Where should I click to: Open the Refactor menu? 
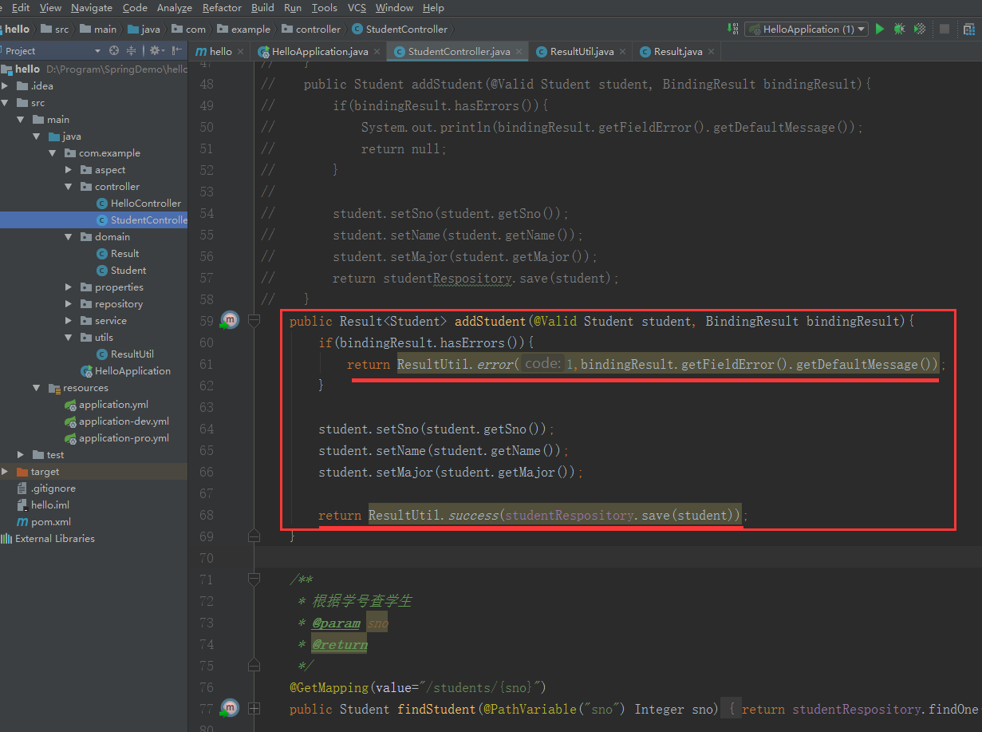click(x=222, y=8)
